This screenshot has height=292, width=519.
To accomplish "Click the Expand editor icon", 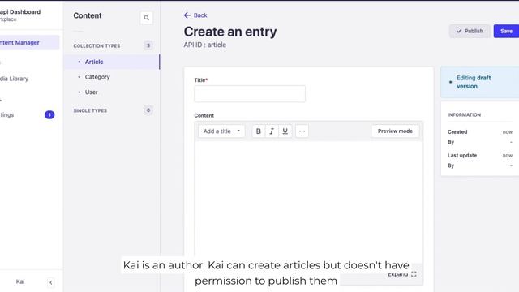I will pyautogui.click(x=414, y=274).
